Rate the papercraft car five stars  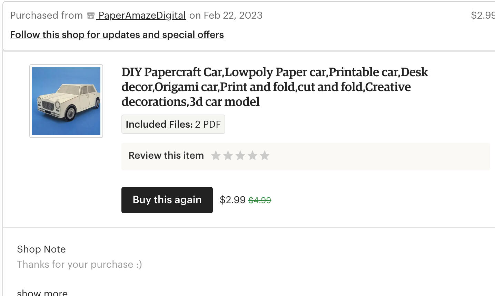(265, 156)
